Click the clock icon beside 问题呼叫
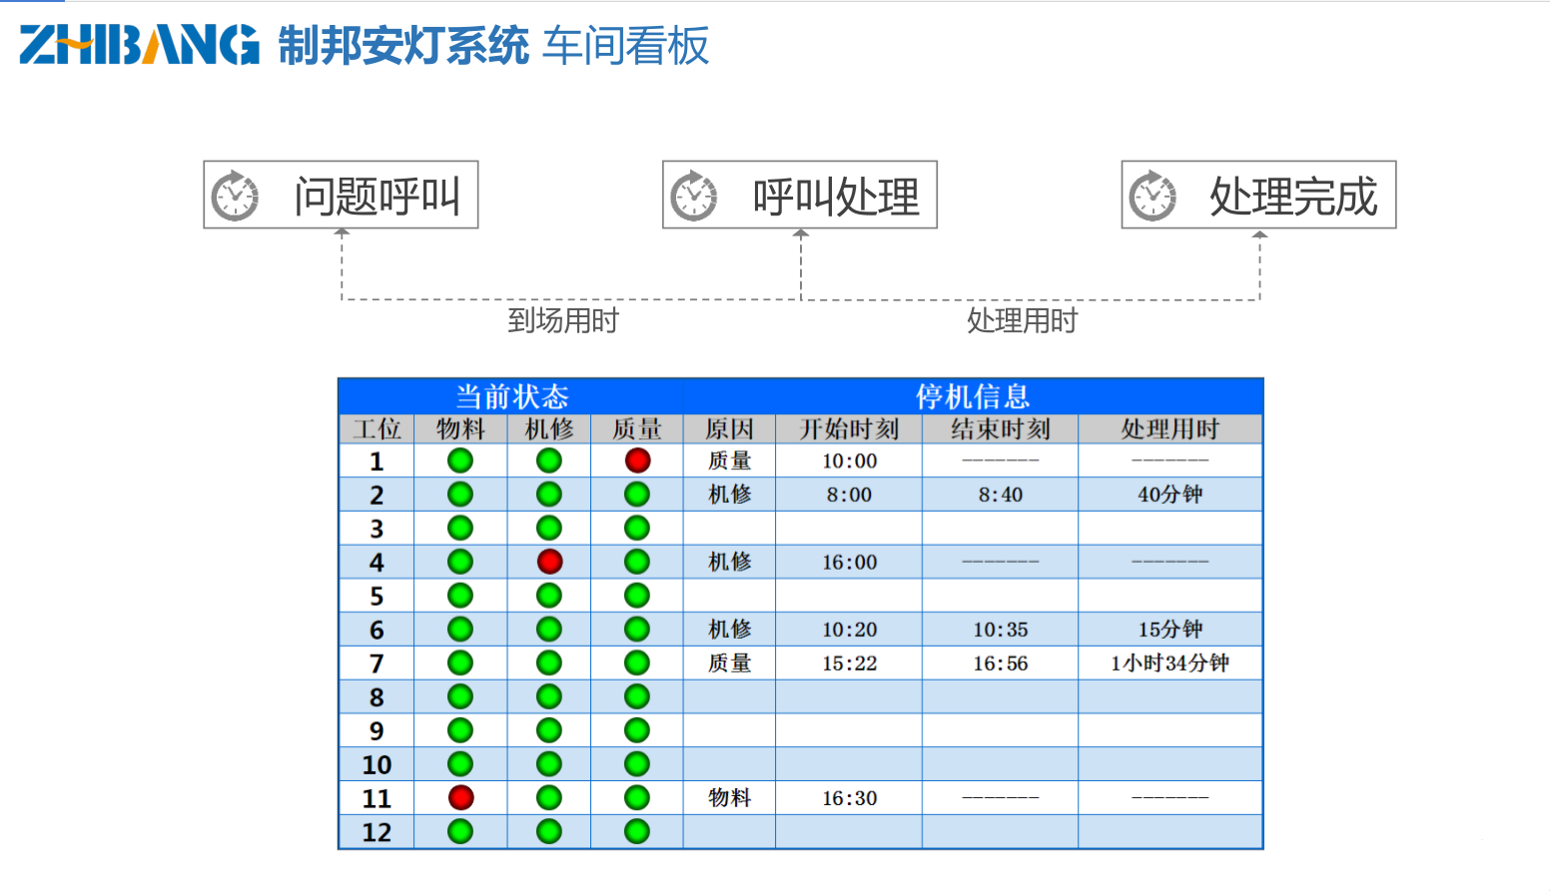 click(x=235, y=196)
